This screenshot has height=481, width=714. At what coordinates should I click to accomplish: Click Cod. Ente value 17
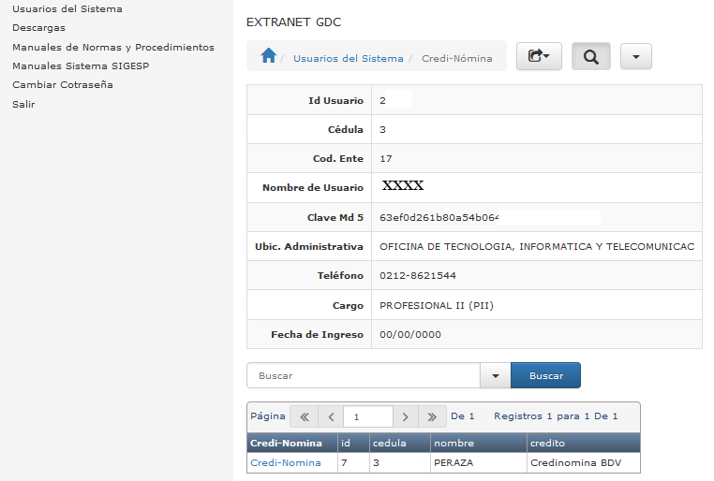point(386,159)
